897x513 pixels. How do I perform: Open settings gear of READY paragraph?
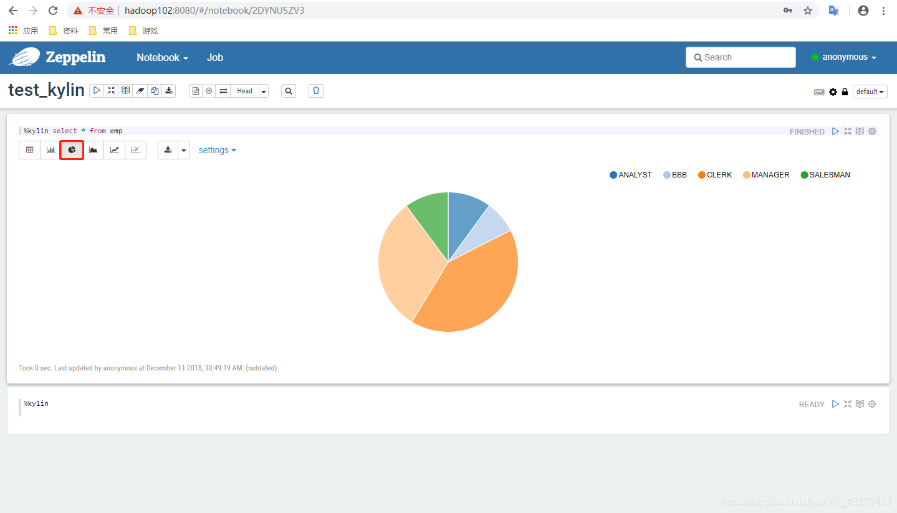point(872,404)
